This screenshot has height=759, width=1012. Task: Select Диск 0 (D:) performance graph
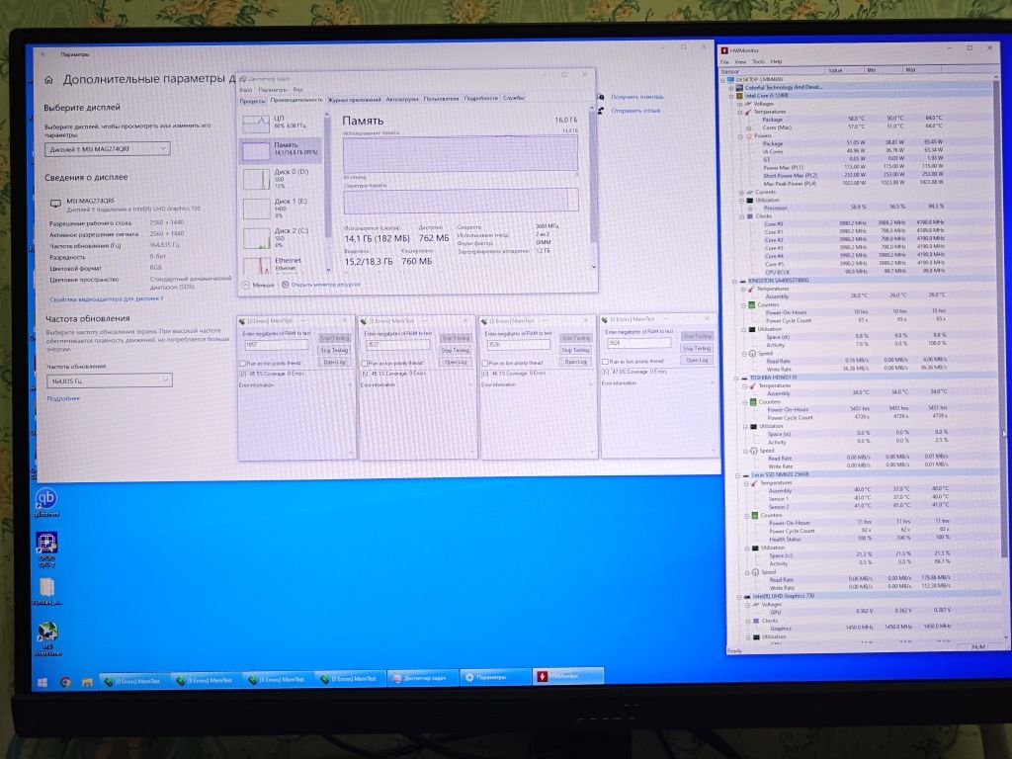click(256, 179)
